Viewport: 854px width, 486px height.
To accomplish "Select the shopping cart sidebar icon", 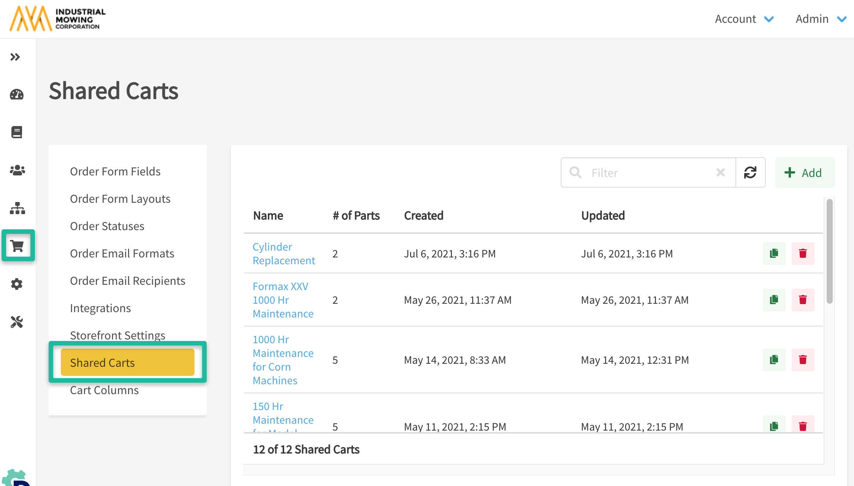I will click(17, 246).
